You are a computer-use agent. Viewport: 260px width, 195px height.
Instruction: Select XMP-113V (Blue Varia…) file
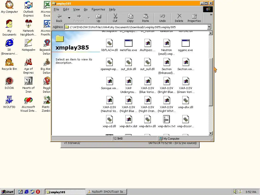(148, 85)
